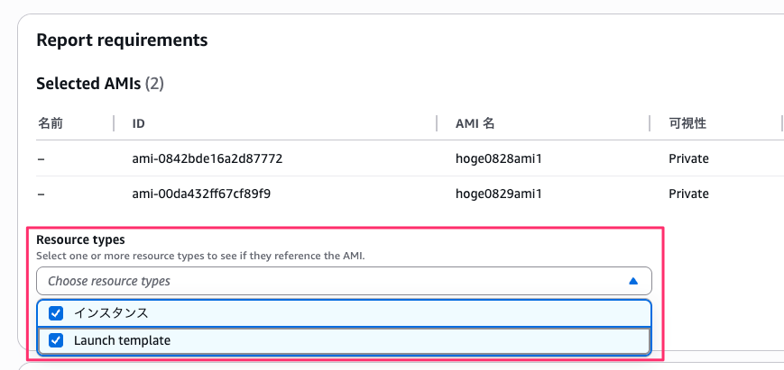The height and width of the screenshot is (370, 784).
Task: Click Private in the hoge0829ami1 row
Action: click(x=688, y=194)
